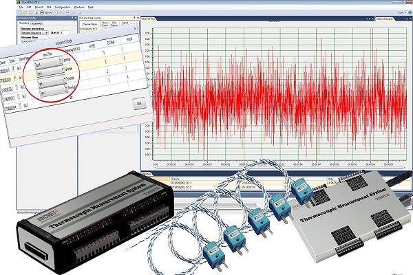
Task: Click the blue help icon at top right
Action: click(x=410, y=12)
